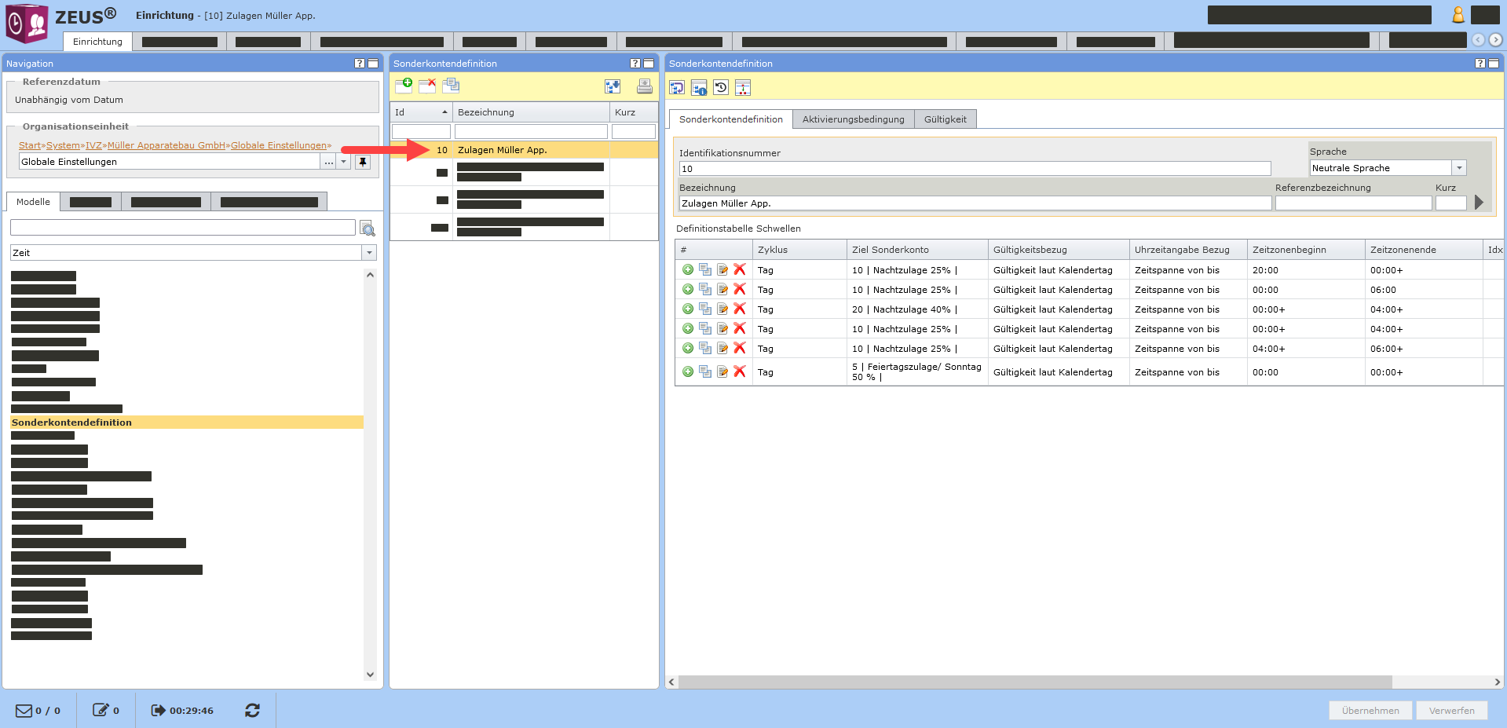Click the delete record icon in list toolbar
Screen dimensions: 1507x728
[427, 86]
